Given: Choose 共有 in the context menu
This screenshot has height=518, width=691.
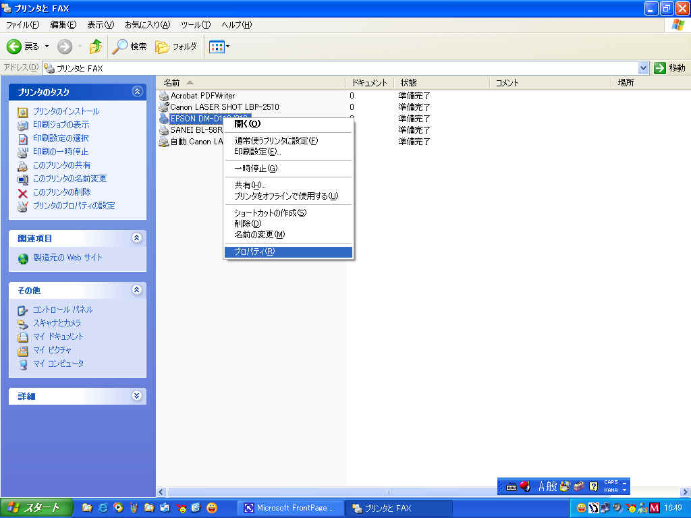Looking at the screenshot, I should click(288, 185).
